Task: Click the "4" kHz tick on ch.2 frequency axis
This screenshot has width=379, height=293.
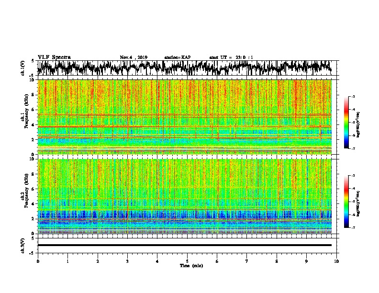Action: 33,204
